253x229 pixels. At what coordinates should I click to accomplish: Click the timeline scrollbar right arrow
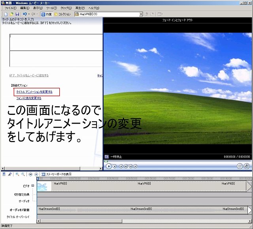pyautogui.click(x=250, y=221)
